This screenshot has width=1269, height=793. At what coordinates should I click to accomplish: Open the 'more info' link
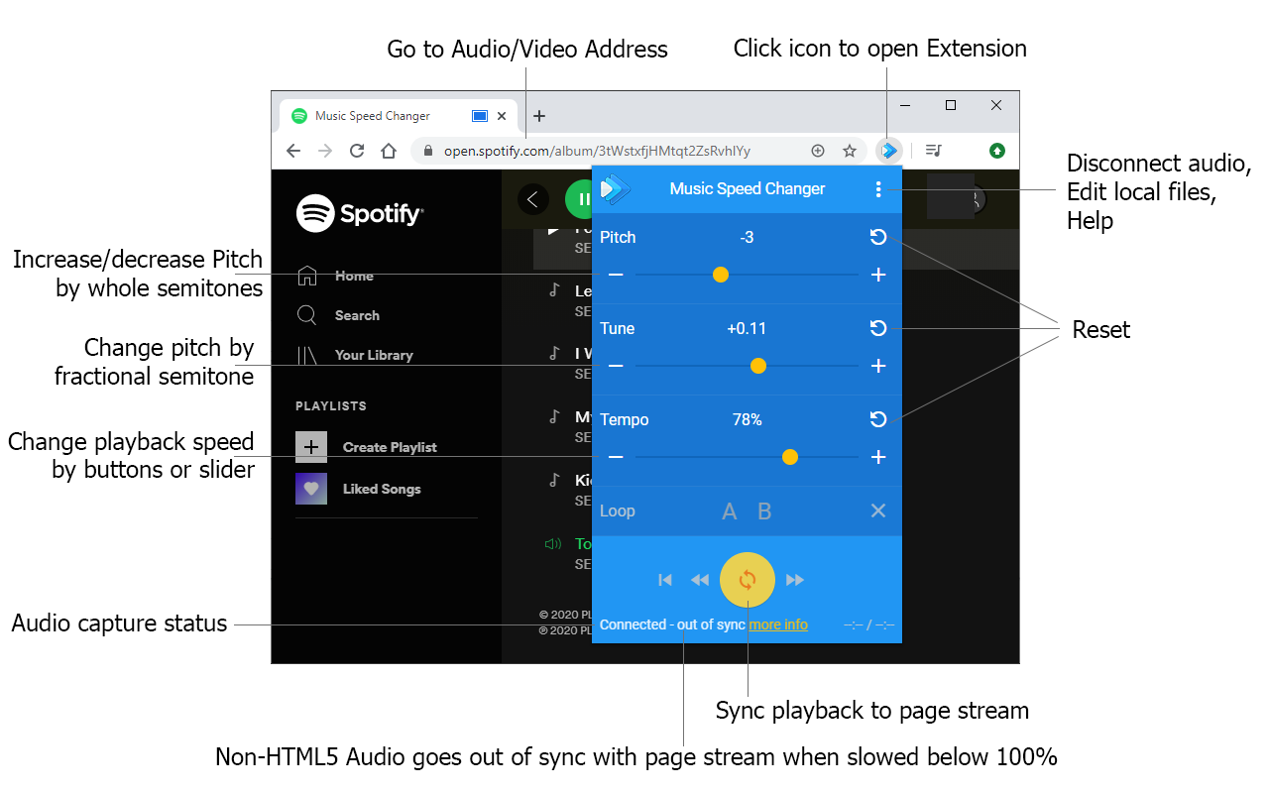coord(778,624)
